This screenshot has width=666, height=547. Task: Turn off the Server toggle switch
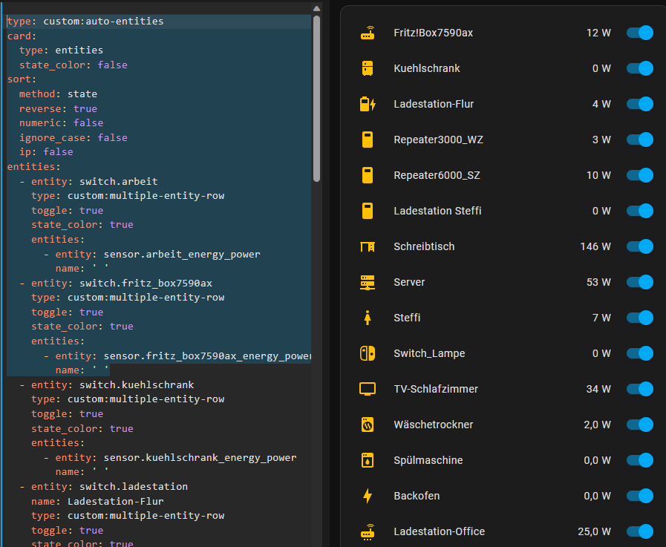coord(639,282)
